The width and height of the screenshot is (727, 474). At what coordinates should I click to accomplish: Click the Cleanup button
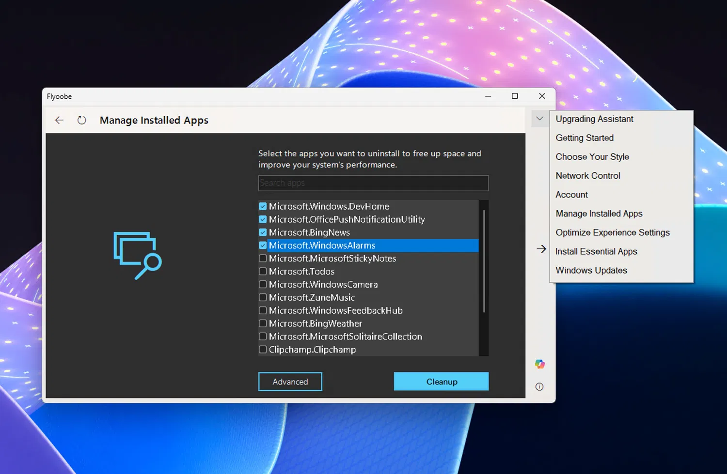(x=442, y=382)
